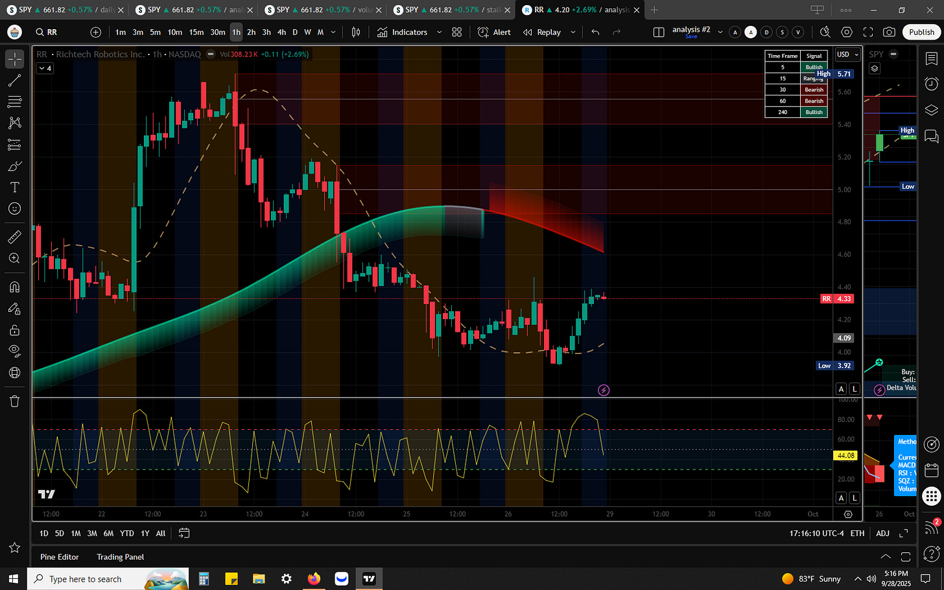The image size is (944, 590).
Task: Open the Pine Editor tab
Action: click(60, 557)
